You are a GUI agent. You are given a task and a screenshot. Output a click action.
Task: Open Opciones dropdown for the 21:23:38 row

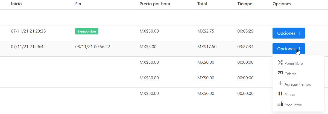coord(288,33)
